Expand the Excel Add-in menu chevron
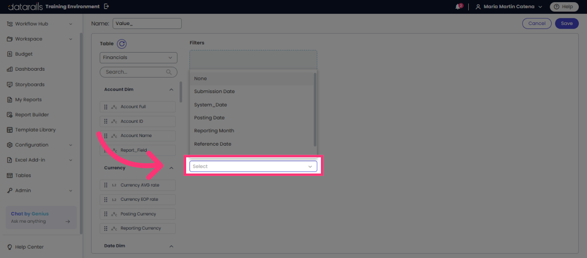Screen dimensions: 587x258 (x=70, y=160)
